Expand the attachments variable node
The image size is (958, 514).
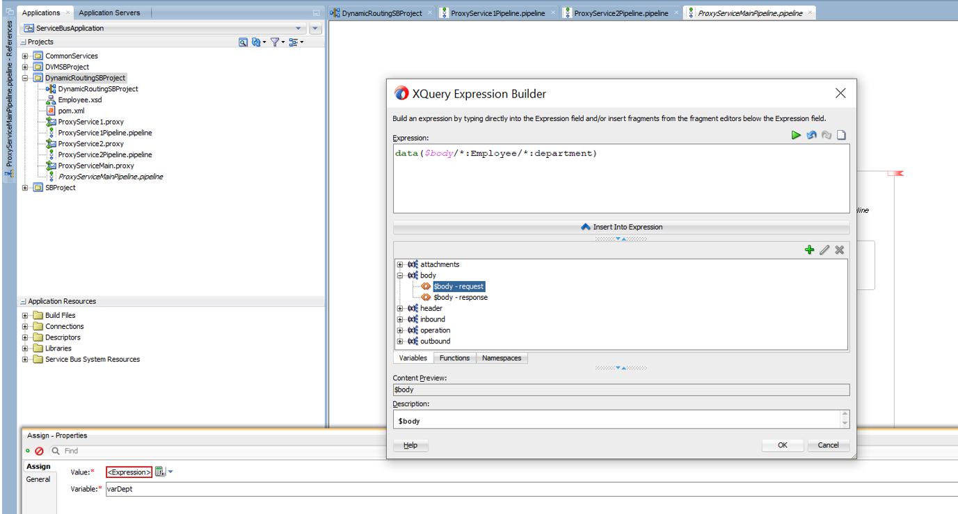click(401, 264)
